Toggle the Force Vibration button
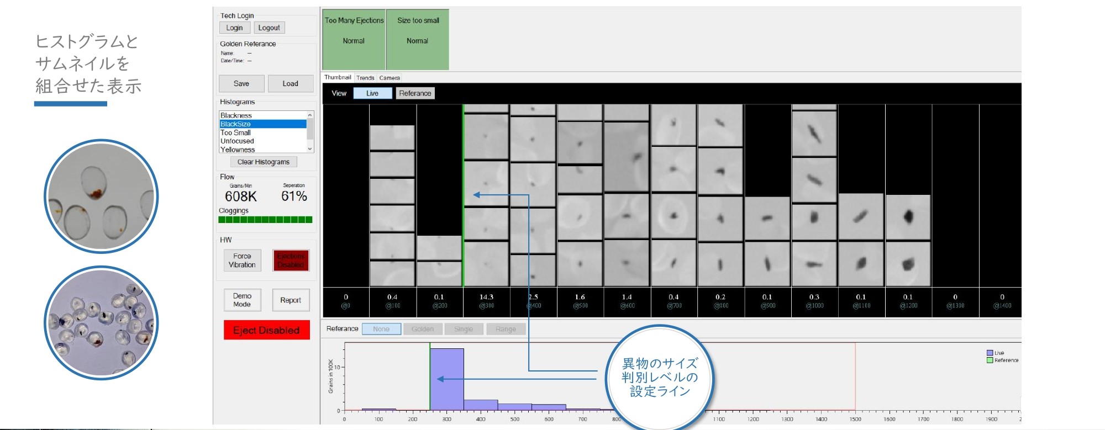This screenshot has height=430, width=1105. pos(242,261)
